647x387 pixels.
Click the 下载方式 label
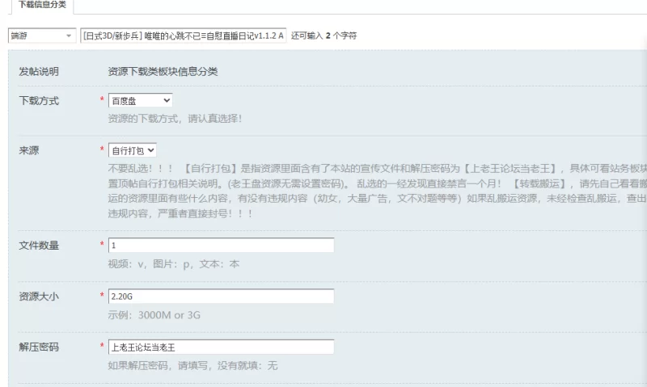[39, 100]
